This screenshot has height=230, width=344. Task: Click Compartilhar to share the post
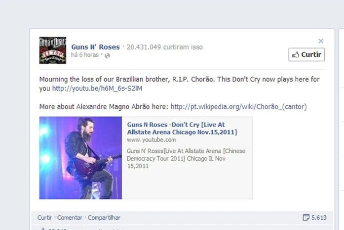(104, 218)
